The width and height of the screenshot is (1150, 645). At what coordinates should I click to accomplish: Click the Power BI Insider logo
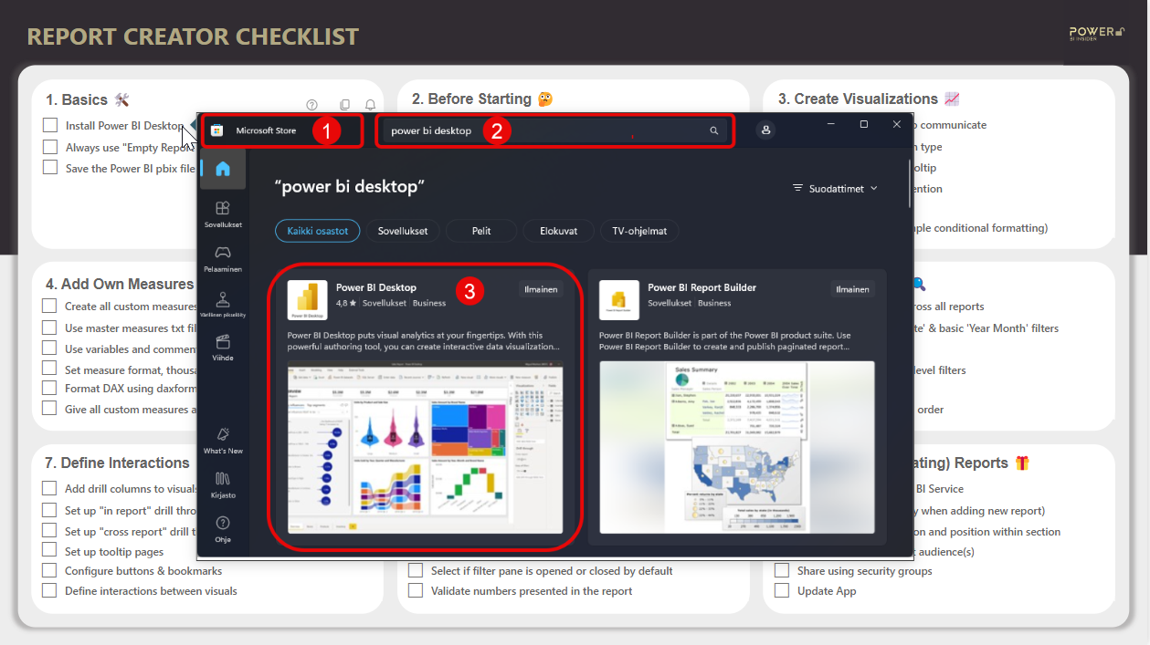1097,34
